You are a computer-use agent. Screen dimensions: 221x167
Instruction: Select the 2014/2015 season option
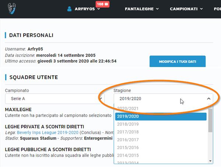(x=128, y=155)
